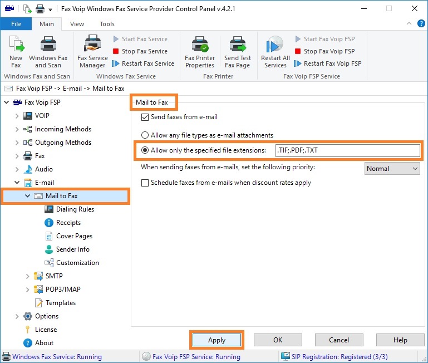Send Test Fax Page
Image resolution: width=428 pixels, height=363 pixels.
[238, 52]
